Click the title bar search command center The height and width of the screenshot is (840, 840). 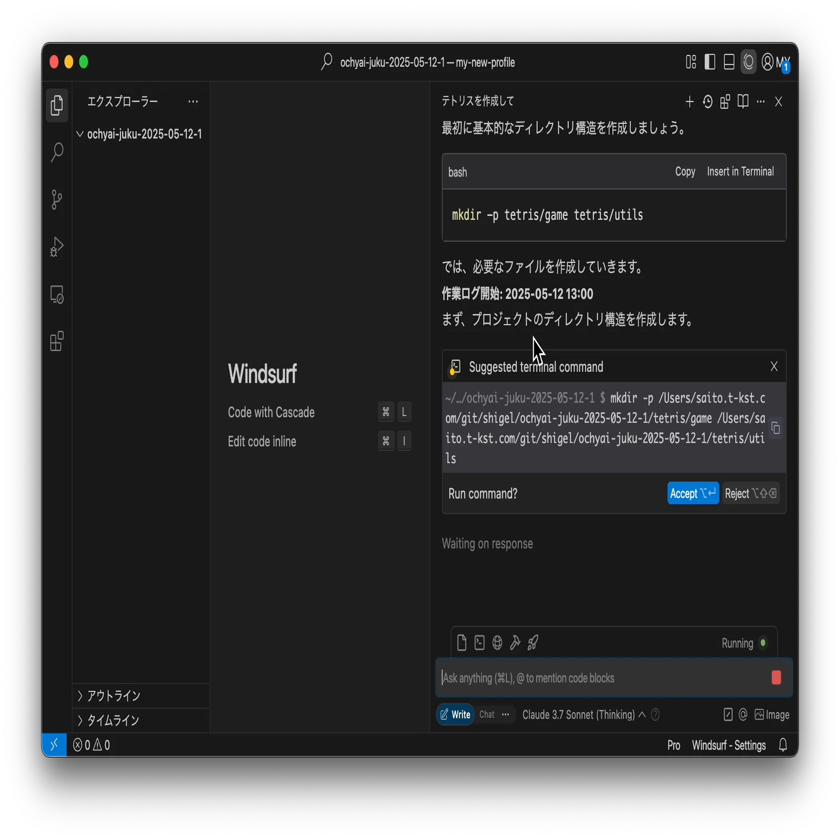(x=418, y=62)
